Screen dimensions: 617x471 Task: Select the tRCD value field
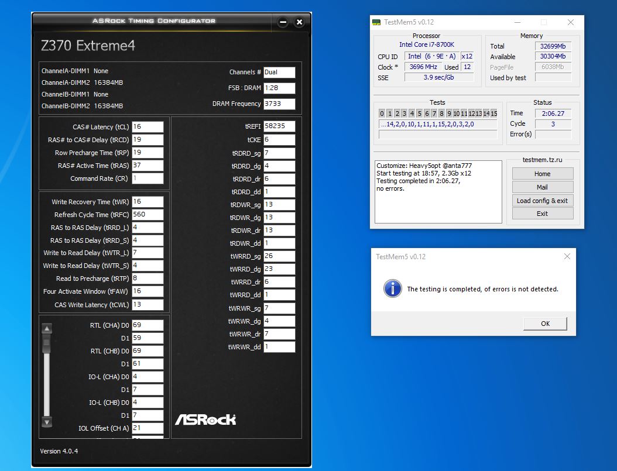click(x=148, y=140)
